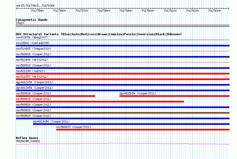237x159 pixels.
Task: Select the magenta MYO9A gene line
Action: click(122, 144)
